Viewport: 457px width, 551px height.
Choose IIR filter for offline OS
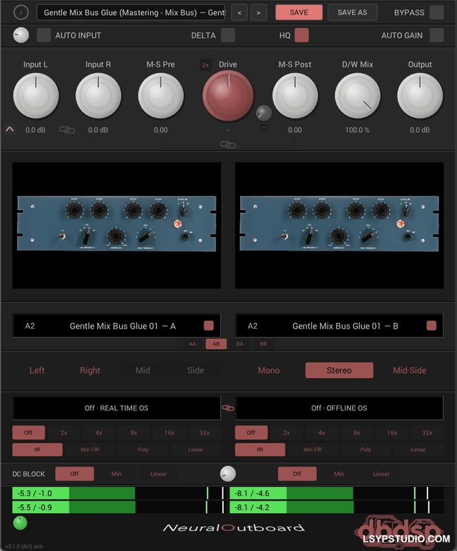pyautogui.click(x=260, y=450)
